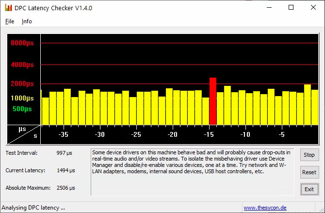The image size is (325, 213).
Task: Click the -35 time axis label
Action: (63, 134)
